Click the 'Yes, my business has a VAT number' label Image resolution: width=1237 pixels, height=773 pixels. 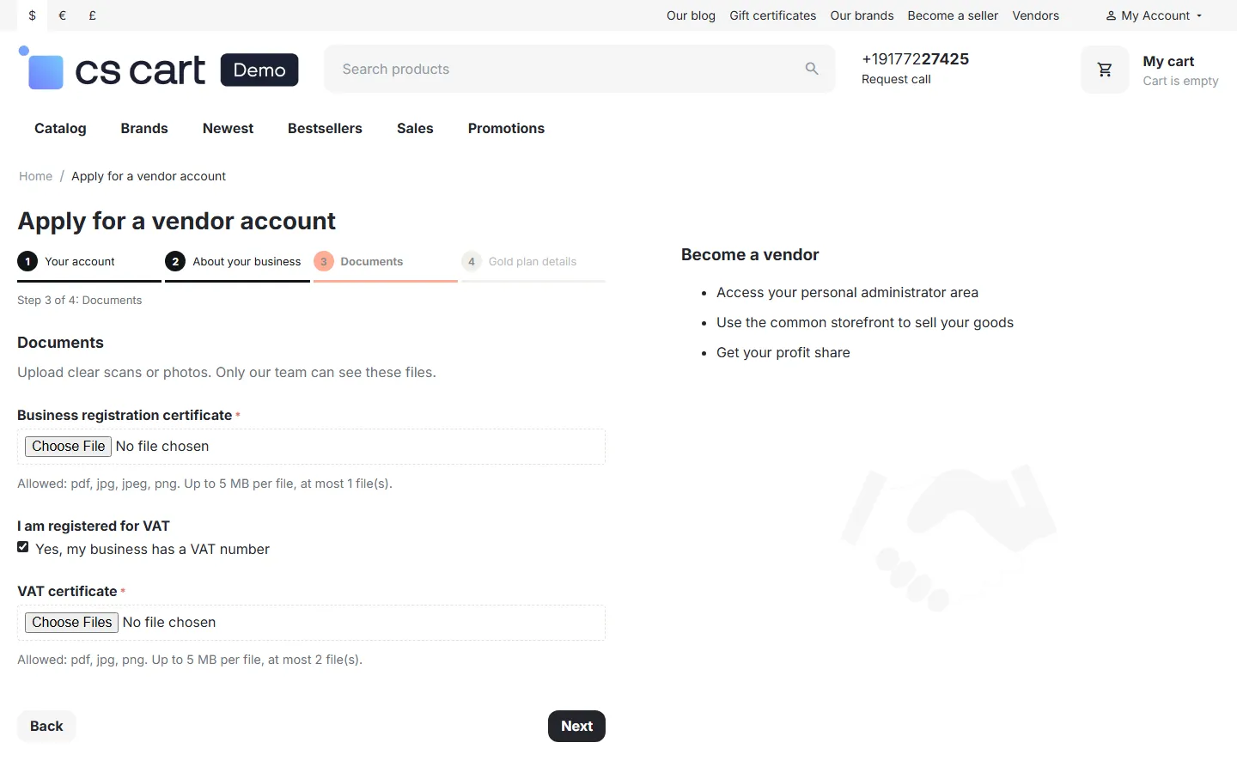coord(153,549)
